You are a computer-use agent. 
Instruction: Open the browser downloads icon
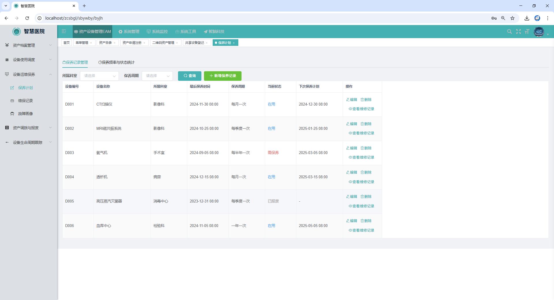click(x=527, y=18)
